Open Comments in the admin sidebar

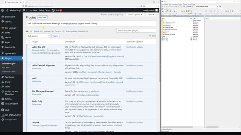click(x=10, y=47)
